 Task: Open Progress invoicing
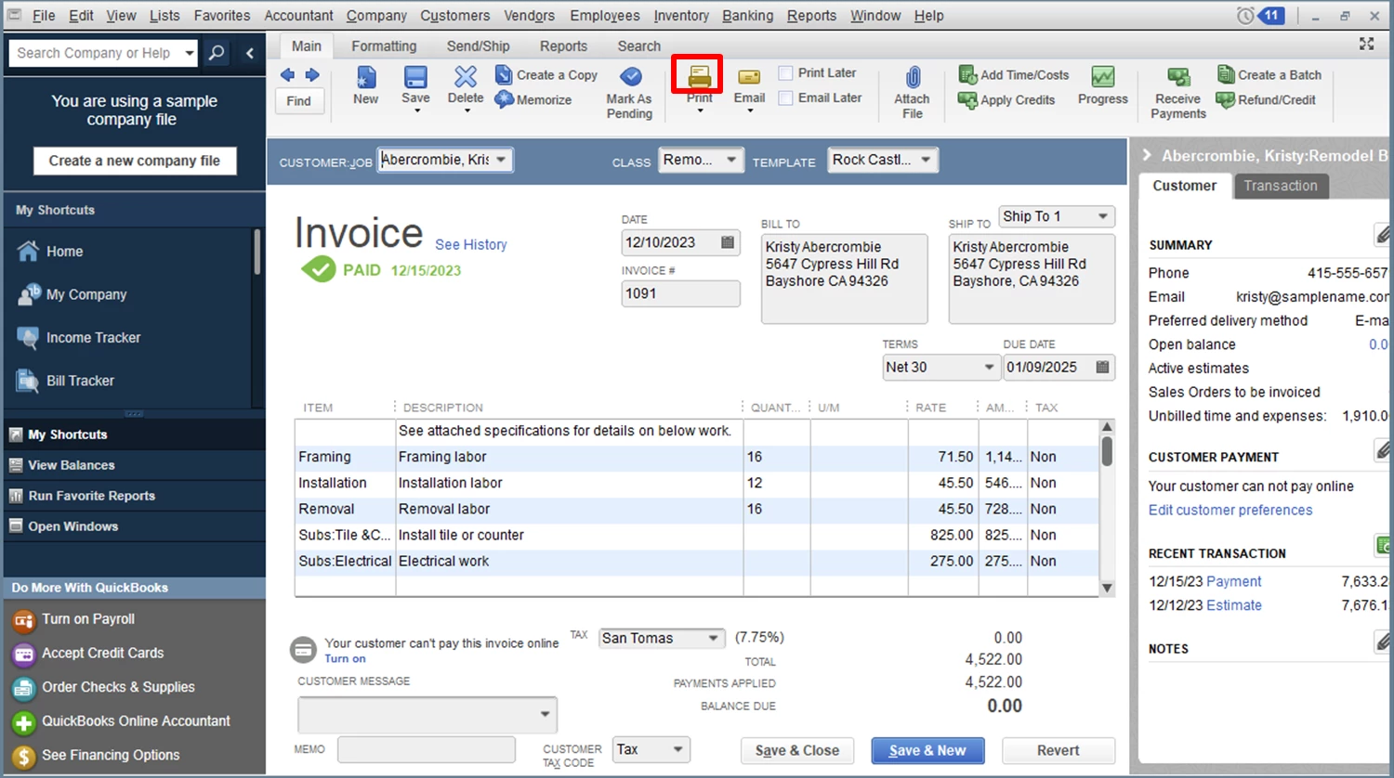coord(1103,85)
